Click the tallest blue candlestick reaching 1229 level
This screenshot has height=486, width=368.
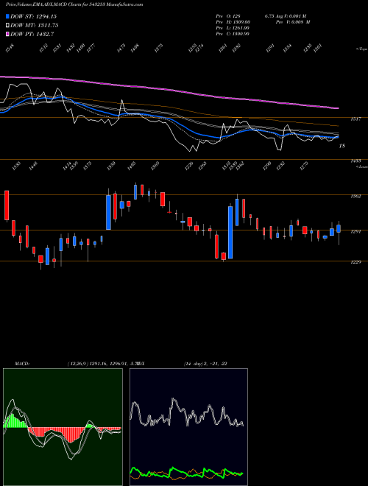coord(230,232)
